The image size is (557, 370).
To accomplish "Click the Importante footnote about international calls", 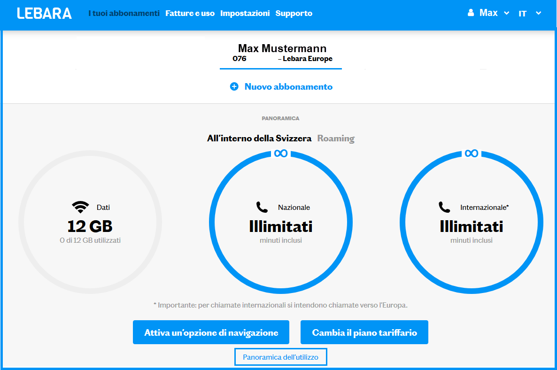I will click(281, 305).
